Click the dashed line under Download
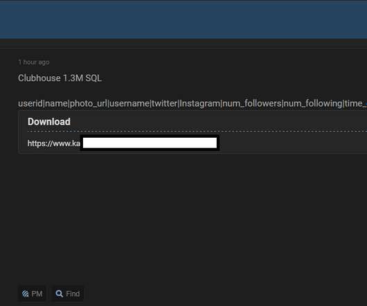The image size is (367, 306). (x=197, y=132)
